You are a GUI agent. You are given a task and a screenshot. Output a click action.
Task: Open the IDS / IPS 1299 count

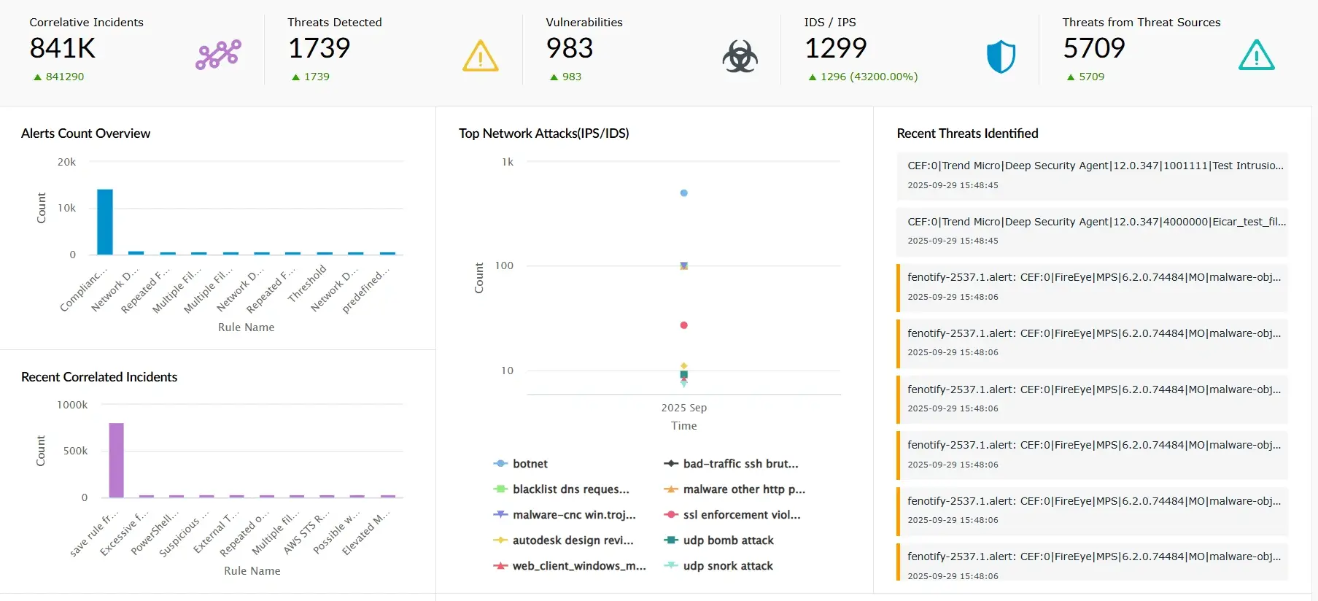[x=835, y=48]
